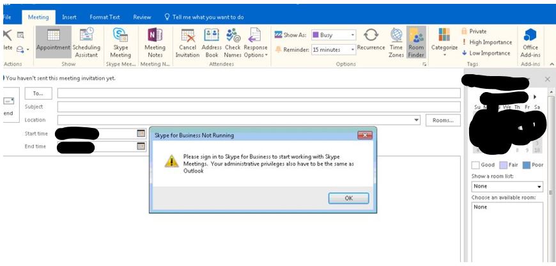Set Low Importance tag
The image size is (556, 266).
pyautogui.click(x=486, y=53)
